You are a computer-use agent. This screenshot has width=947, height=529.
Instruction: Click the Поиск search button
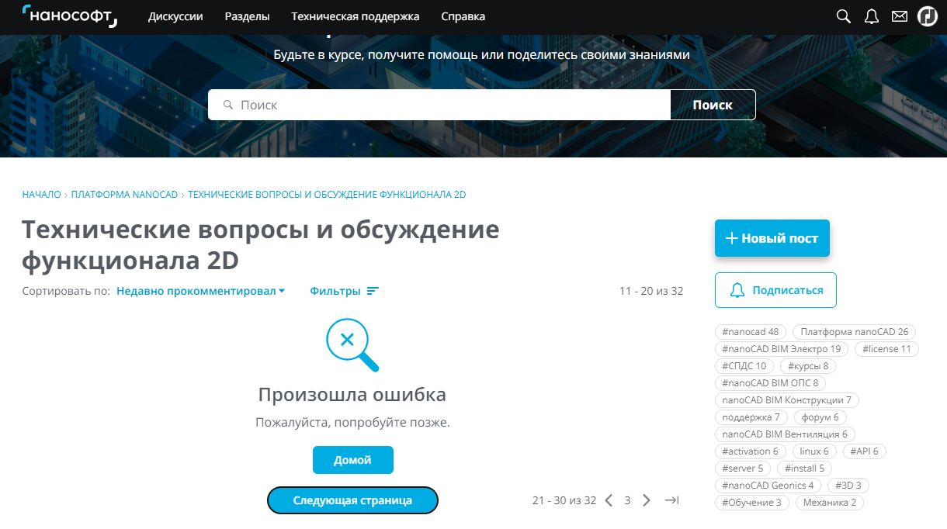pos(713,105)
